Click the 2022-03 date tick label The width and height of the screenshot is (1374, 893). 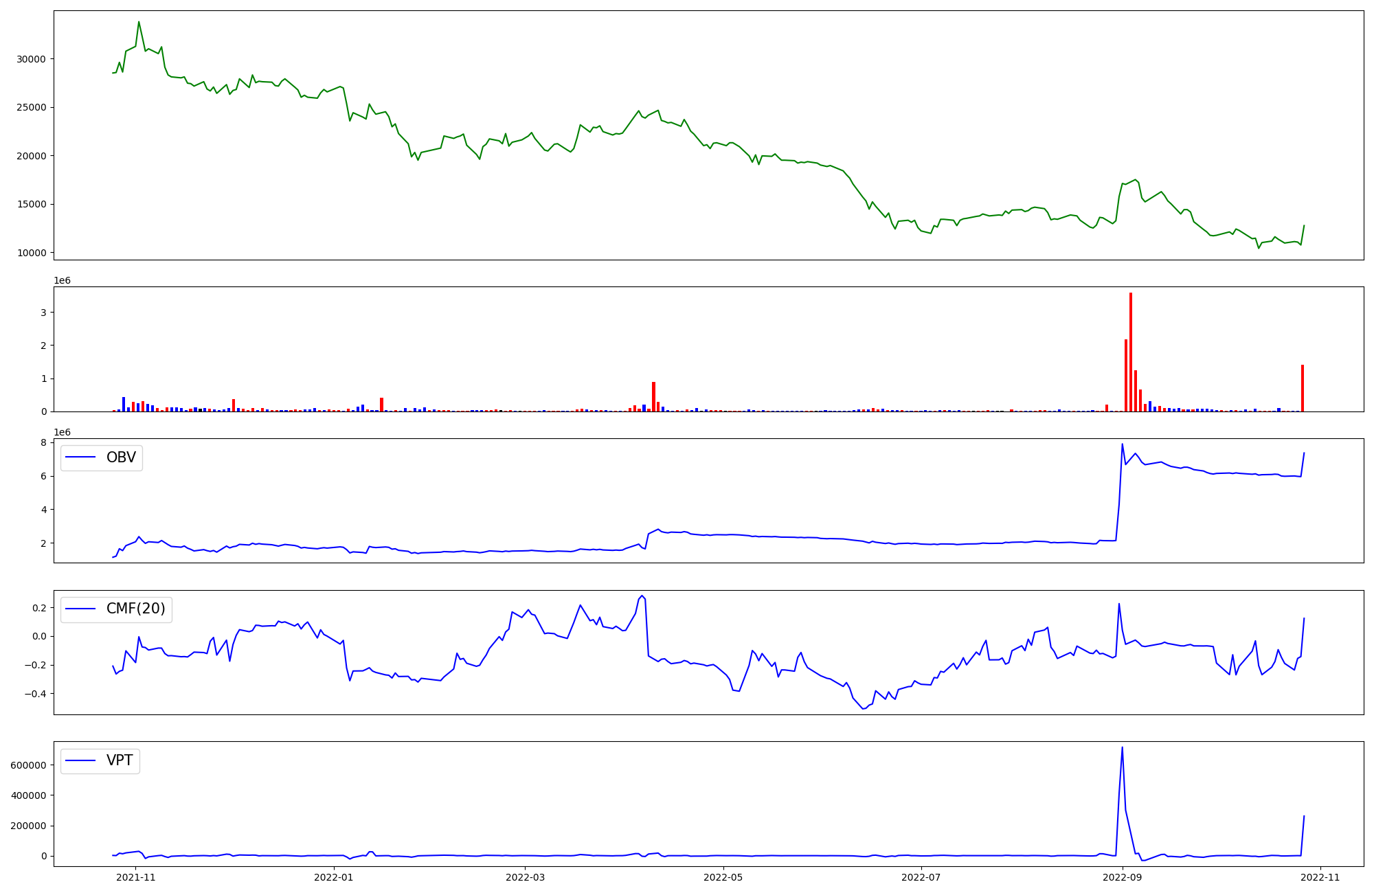[525, 877]
